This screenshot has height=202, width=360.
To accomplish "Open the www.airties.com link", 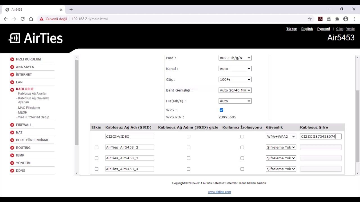I will [x=219, y=192].
